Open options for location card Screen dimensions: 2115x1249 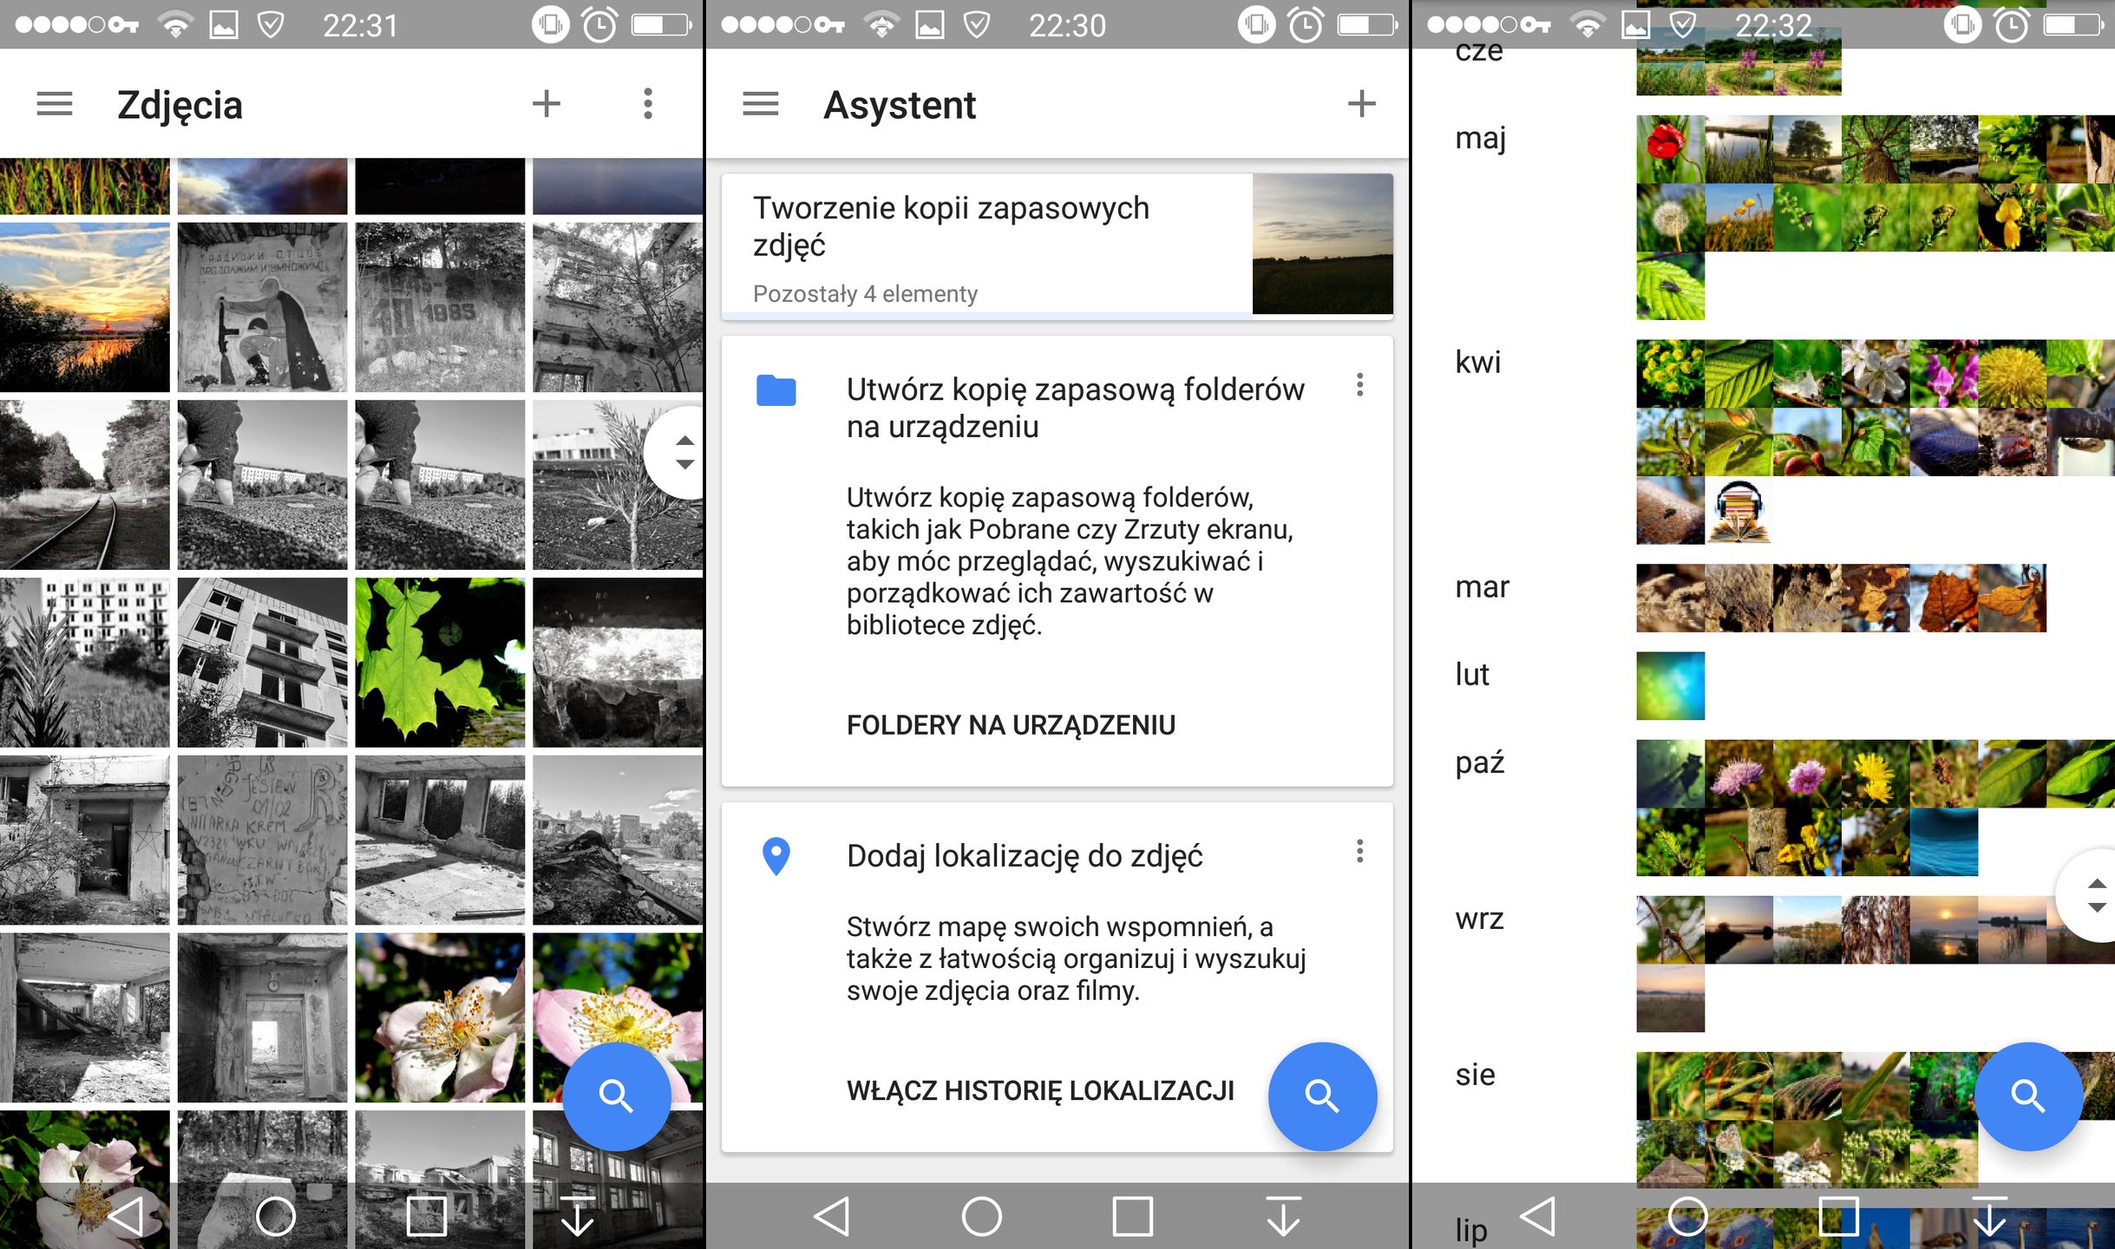point(1359,851)
